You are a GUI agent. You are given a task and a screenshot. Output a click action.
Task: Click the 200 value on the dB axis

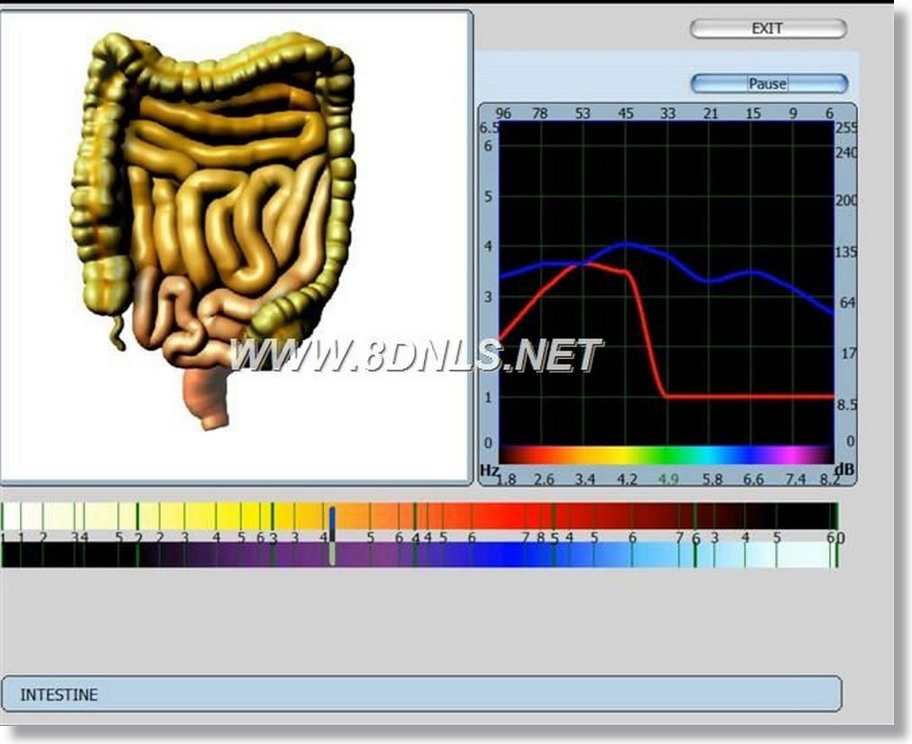tap(846, 201)
